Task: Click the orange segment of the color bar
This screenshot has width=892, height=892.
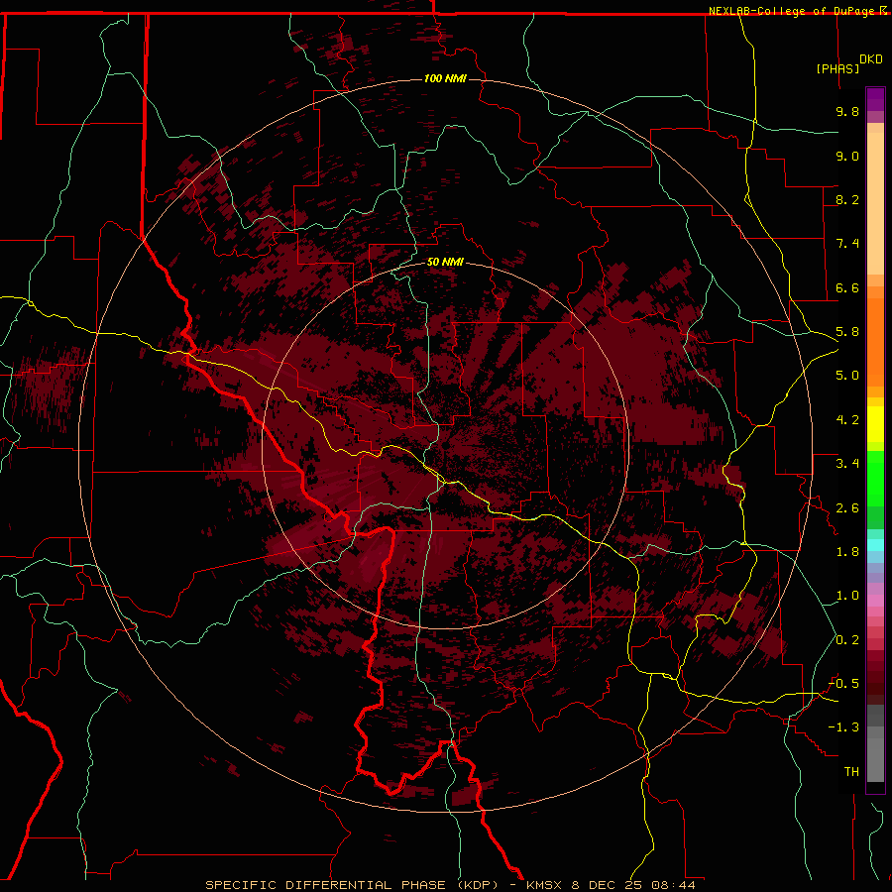Action: (x=875, y=343)
